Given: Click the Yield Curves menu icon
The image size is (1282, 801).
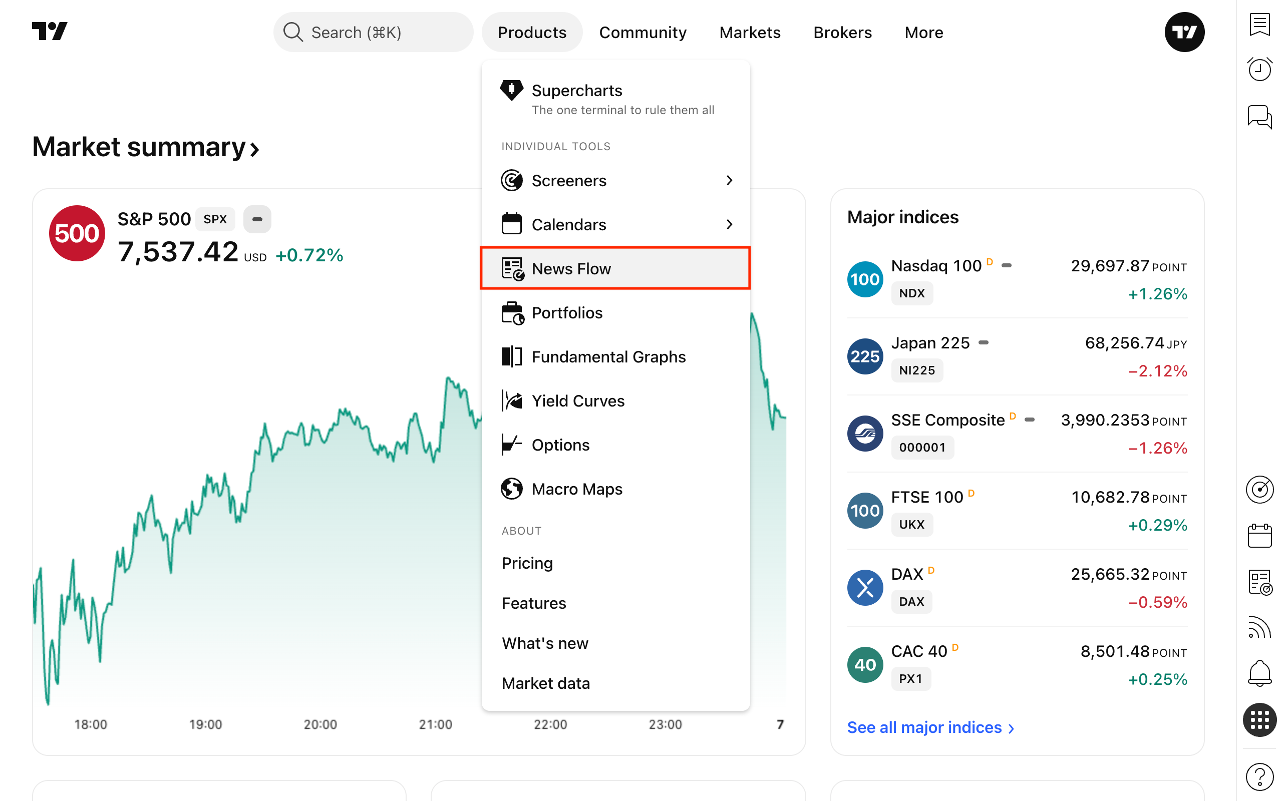Looking at the screenshot, I should coord(511,400).
